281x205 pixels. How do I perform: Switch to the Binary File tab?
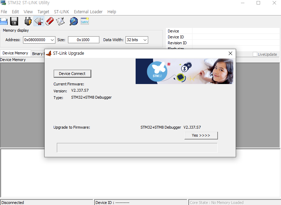38,54
